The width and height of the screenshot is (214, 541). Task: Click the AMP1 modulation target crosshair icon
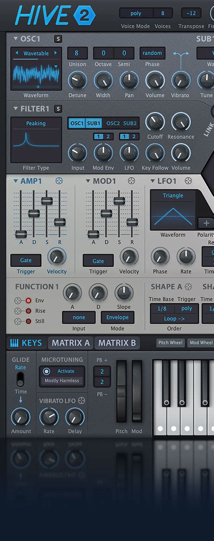pos(59,181)
